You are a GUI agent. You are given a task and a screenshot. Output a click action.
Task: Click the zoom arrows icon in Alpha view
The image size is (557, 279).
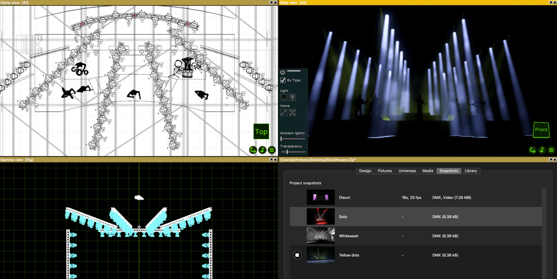[x=262, y=150]
